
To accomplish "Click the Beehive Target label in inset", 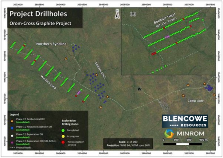I will point(165,18).
